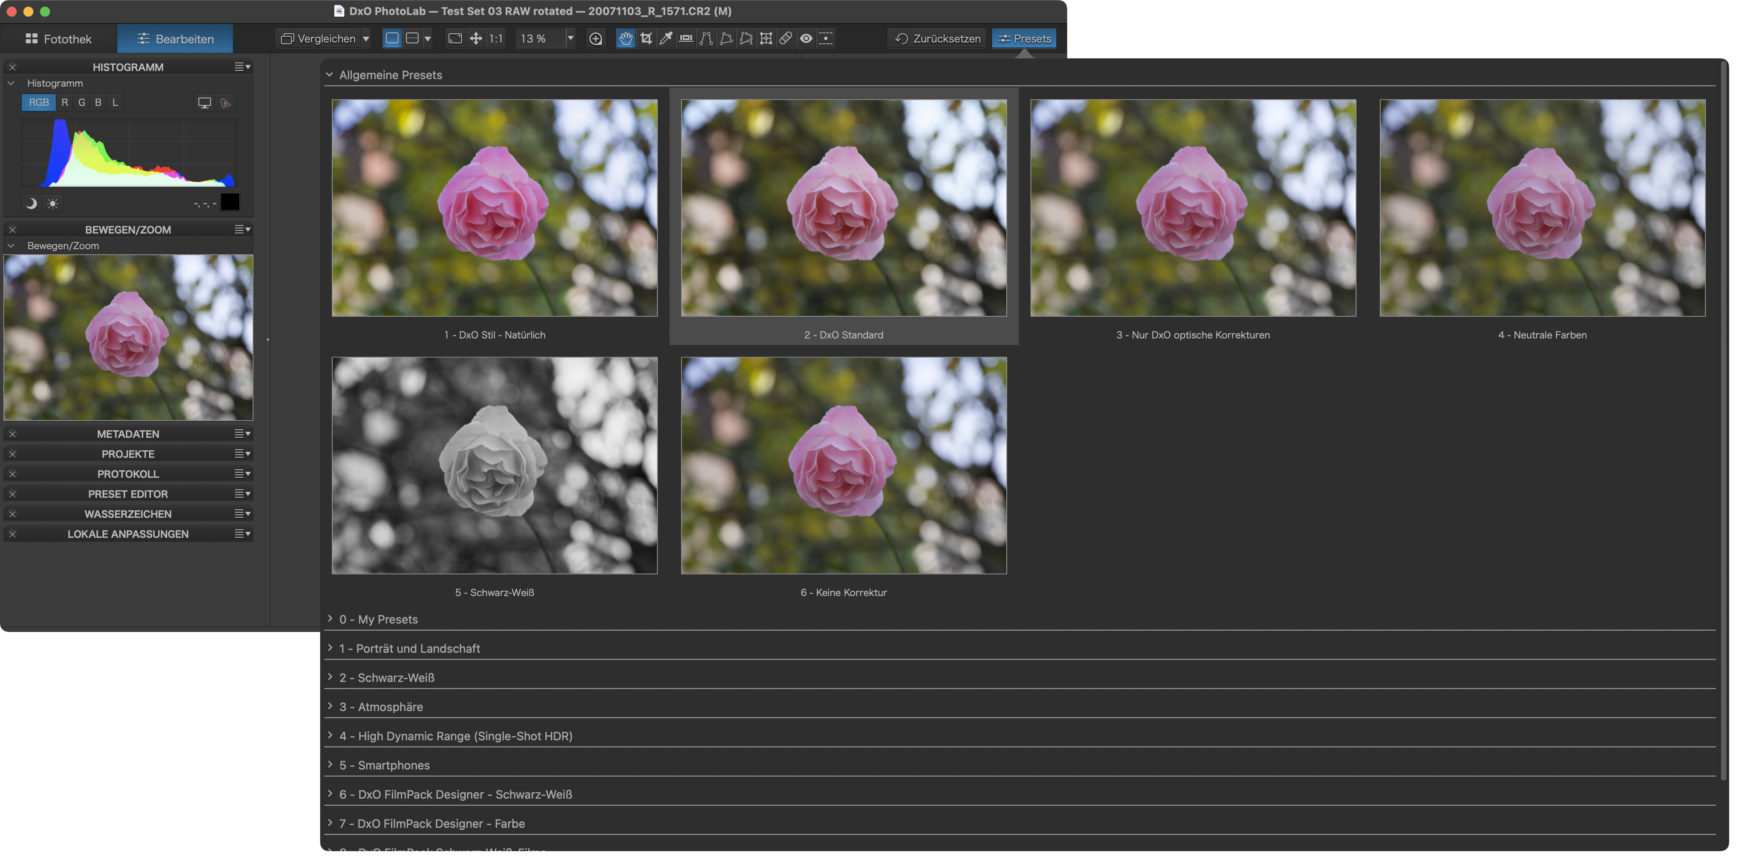The width and height of the screenshot is (1740, 862).
Task: Select the RGB histogram channel
Action: coord(38,103)
